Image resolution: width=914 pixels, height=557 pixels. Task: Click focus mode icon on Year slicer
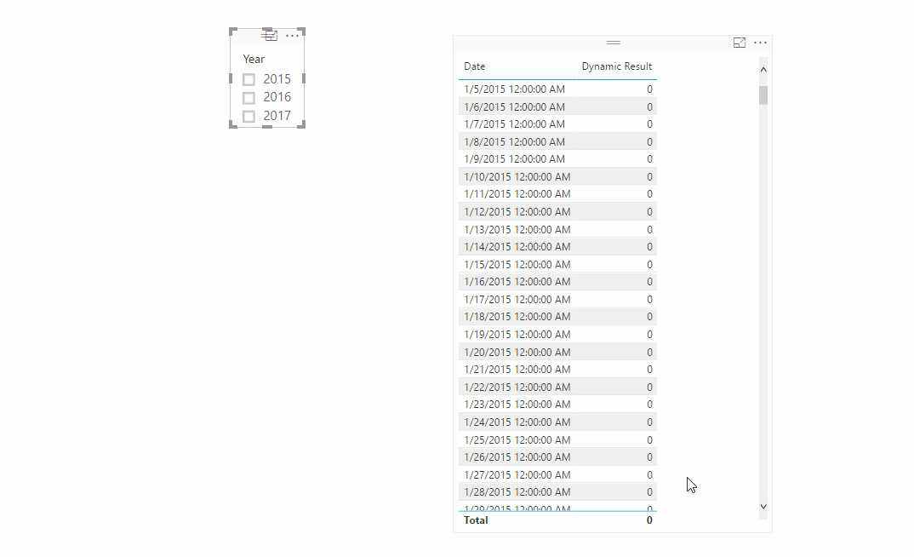pyautogui.click(x=271, y=36)
